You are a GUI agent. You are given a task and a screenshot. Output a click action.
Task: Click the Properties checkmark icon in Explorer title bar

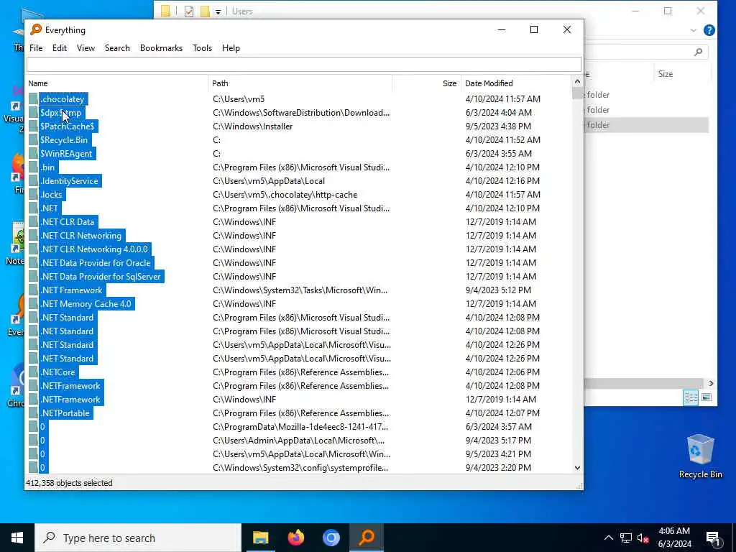(x=189, y=11)
